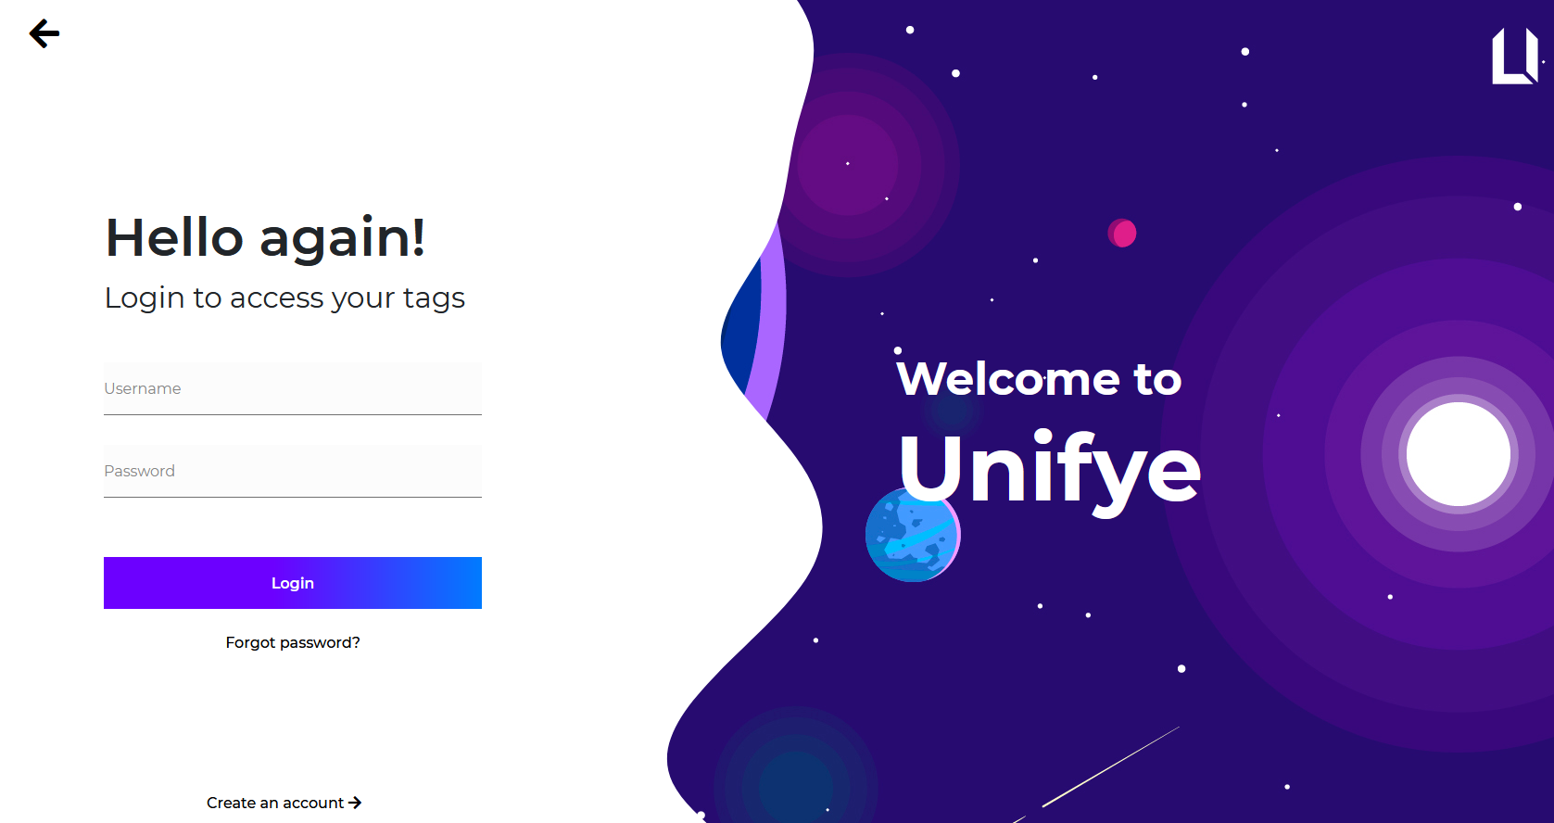
Task: Click the back arrow icon
Action: tap(44, 34)
